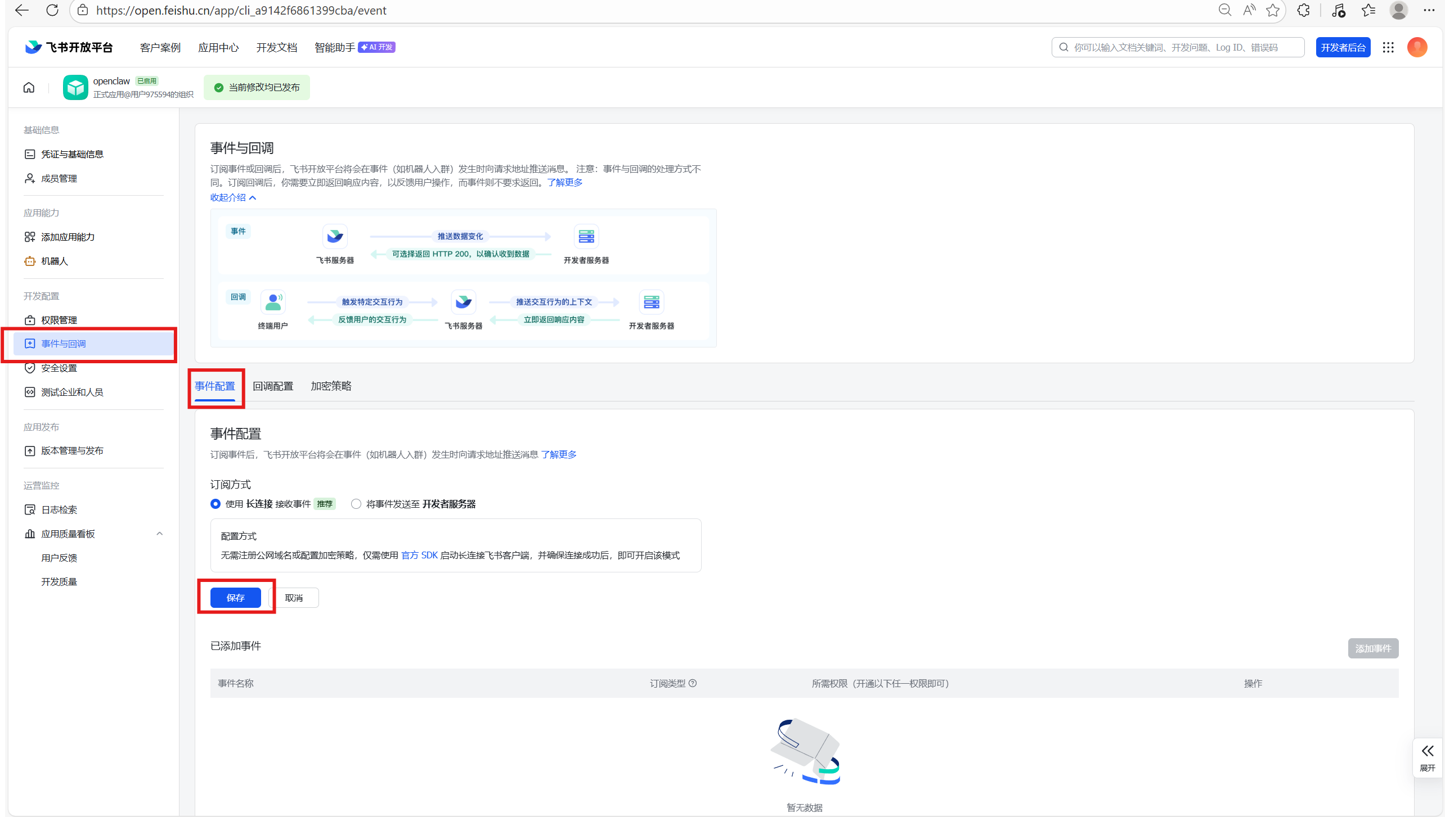Open 开发文档 in top navigation
Image resolution: width=1445 pixels, height=817 pixels.
click(276, 47)
